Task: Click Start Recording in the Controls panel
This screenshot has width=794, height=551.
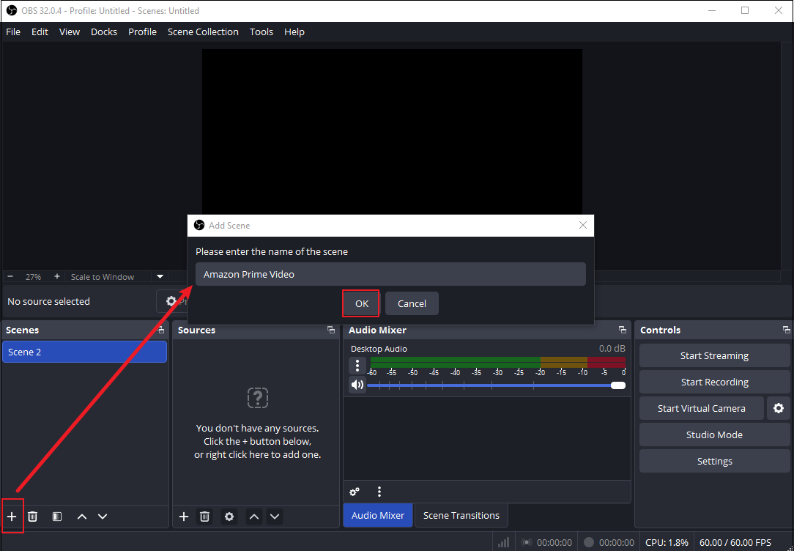Action: (714, 382)
